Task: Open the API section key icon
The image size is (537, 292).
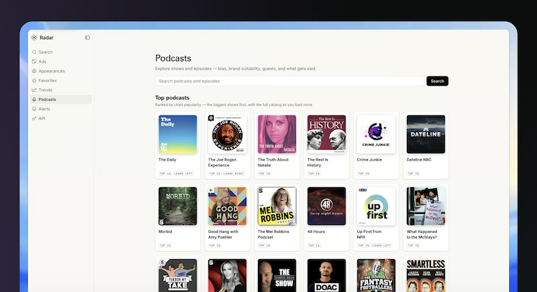Action: pyautogui.click(x=34, y=118)
